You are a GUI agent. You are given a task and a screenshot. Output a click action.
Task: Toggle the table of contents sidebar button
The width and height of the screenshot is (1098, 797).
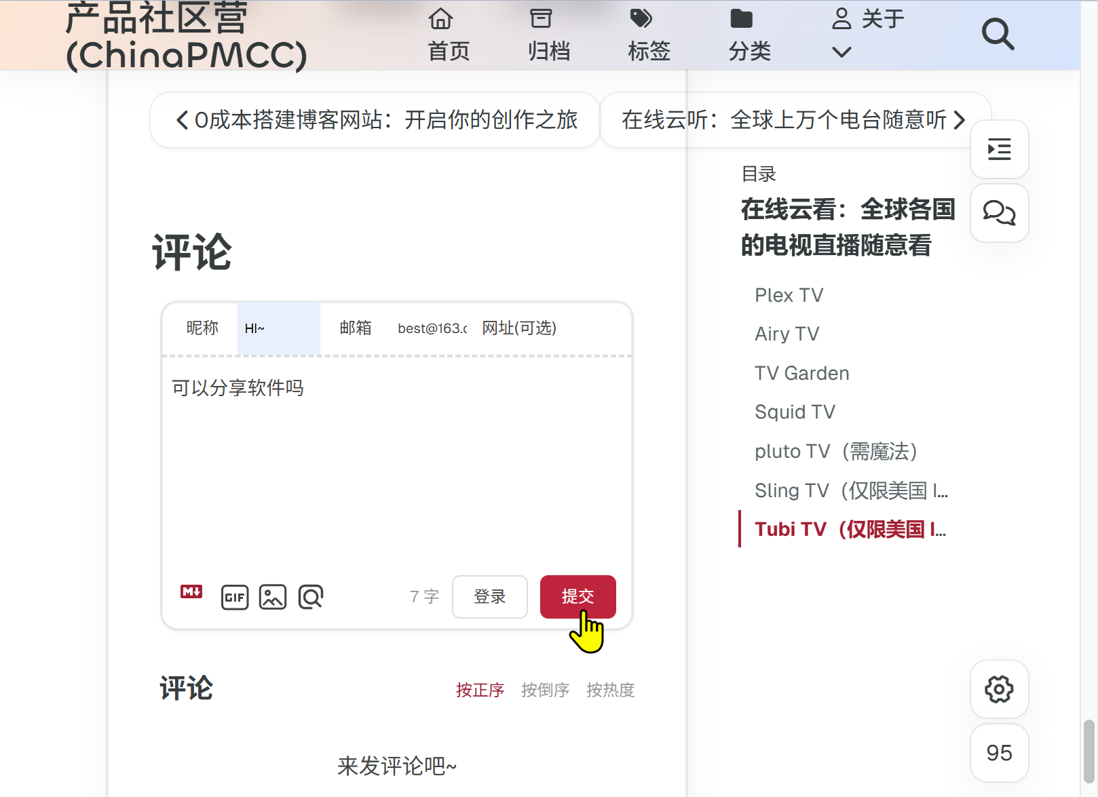[999, 149]
